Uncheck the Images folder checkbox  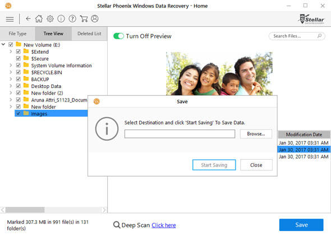pos(19,113)
